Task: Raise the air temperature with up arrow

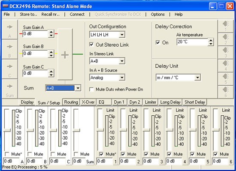Action: coord(211,40)
